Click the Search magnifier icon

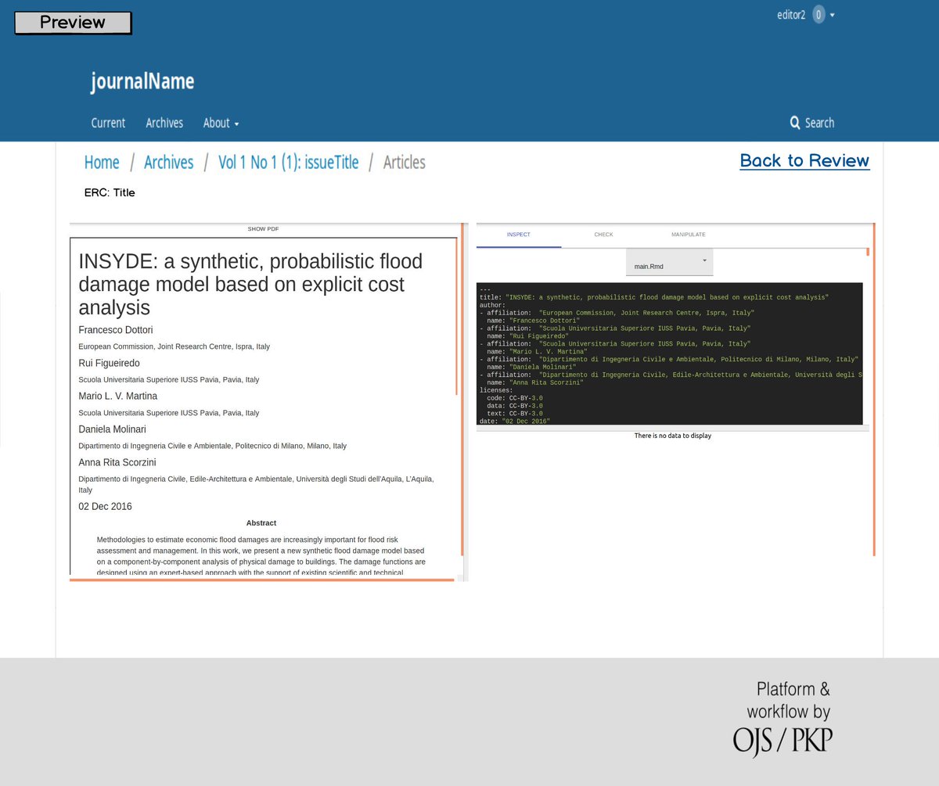click(794, 123)
